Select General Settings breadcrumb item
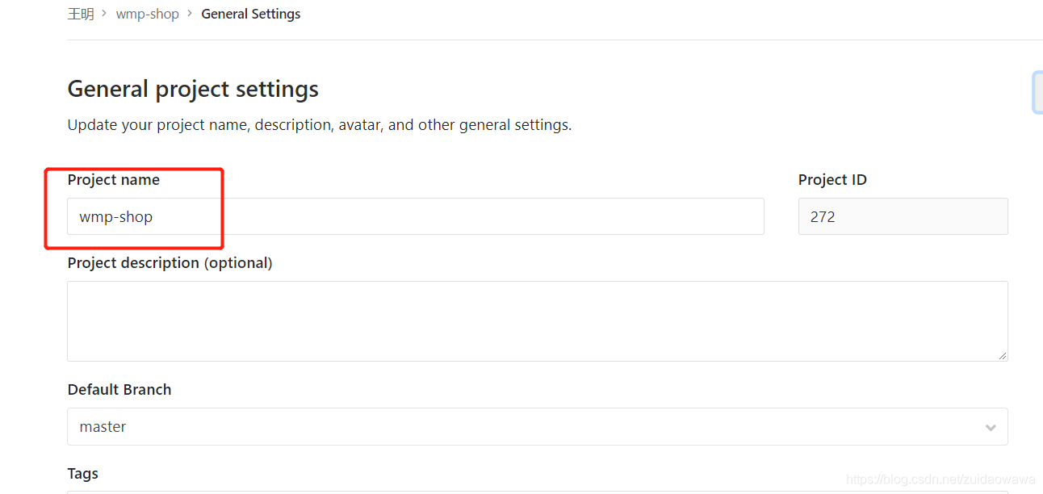Screen dimensions: 1043x494 coord(251,14)
